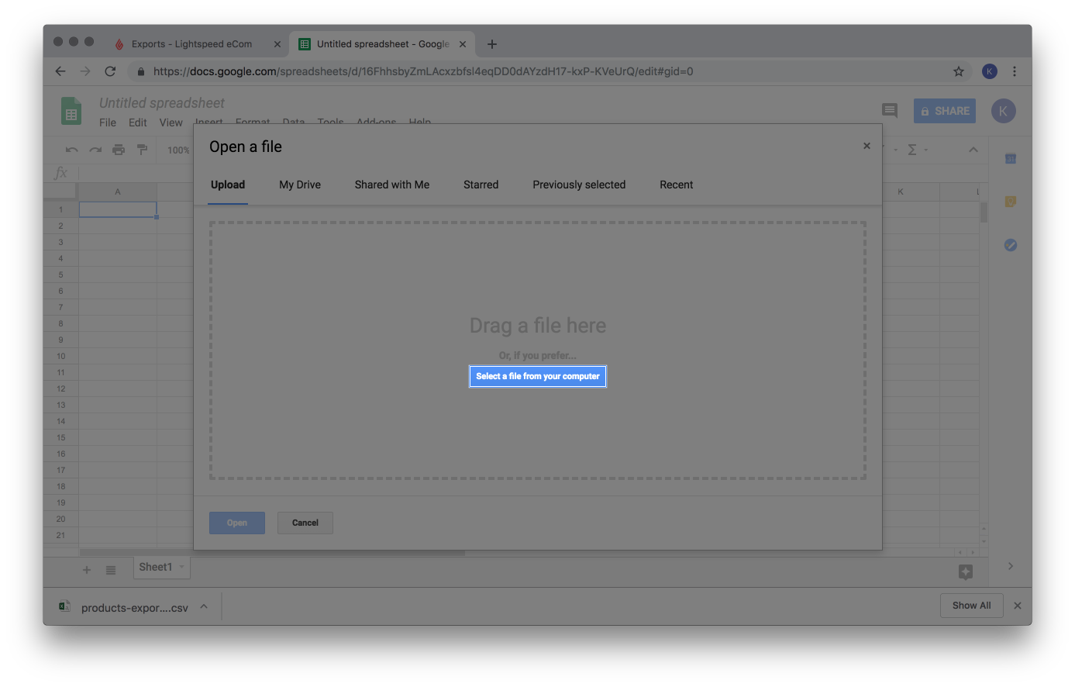Click column A header

point(118,192)
